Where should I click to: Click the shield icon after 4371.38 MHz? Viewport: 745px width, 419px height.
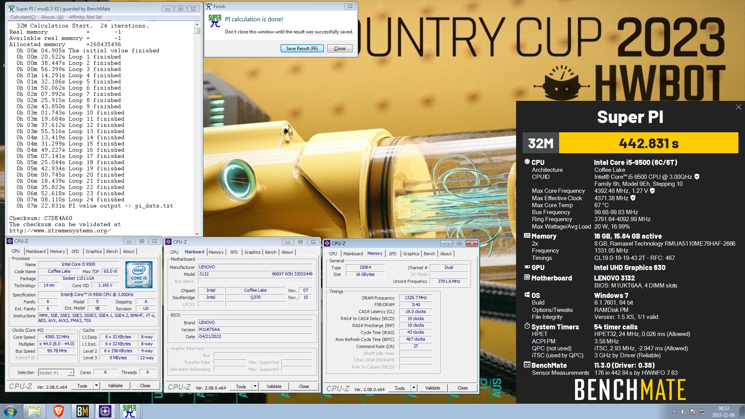coord(633,198)
